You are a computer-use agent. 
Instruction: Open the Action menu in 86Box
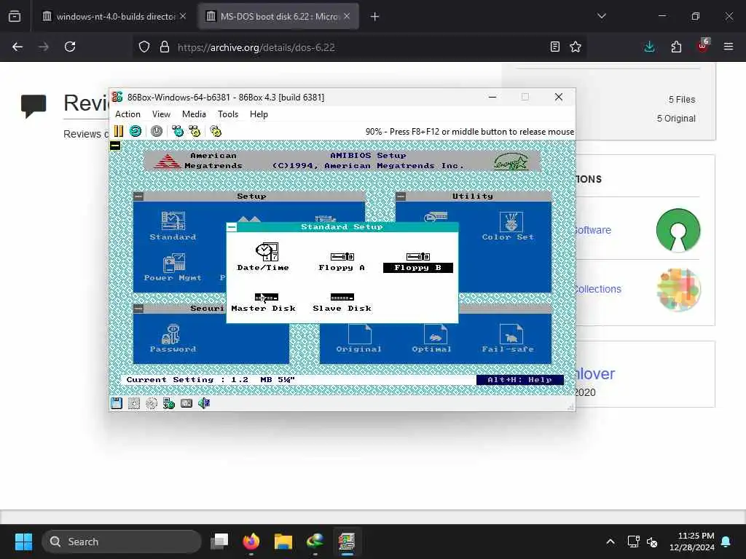click(127, 114)
